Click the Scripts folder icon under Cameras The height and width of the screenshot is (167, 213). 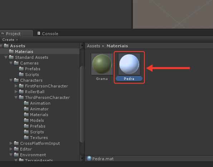pyautogui.click(x=21, y=75)
